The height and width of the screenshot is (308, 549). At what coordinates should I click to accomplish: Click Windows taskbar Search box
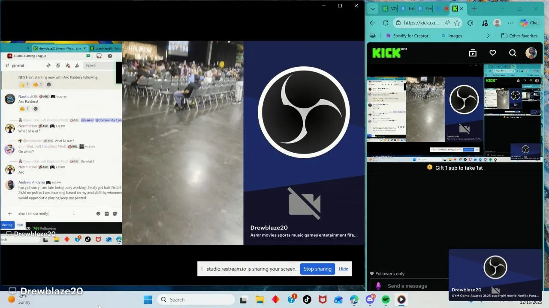(x=196, y=299)
